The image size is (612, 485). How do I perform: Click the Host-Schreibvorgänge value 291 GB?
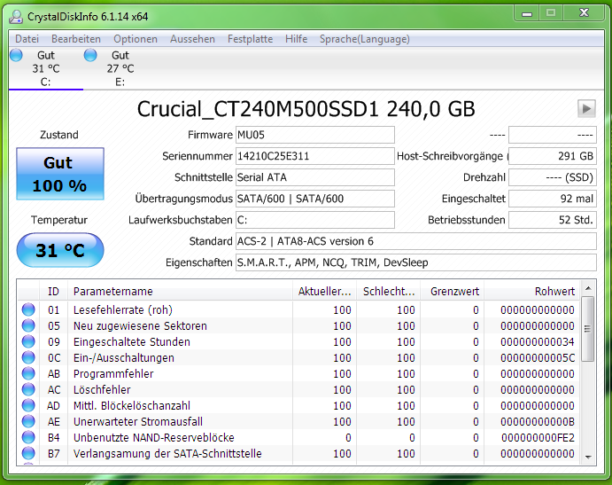point(553,156)
